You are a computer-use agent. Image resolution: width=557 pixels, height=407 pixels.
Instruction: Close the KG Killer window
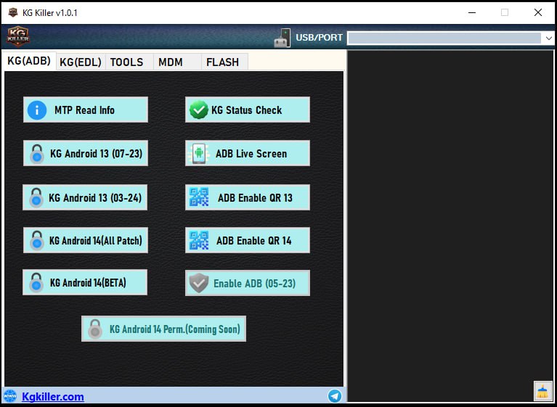(538, 12)
